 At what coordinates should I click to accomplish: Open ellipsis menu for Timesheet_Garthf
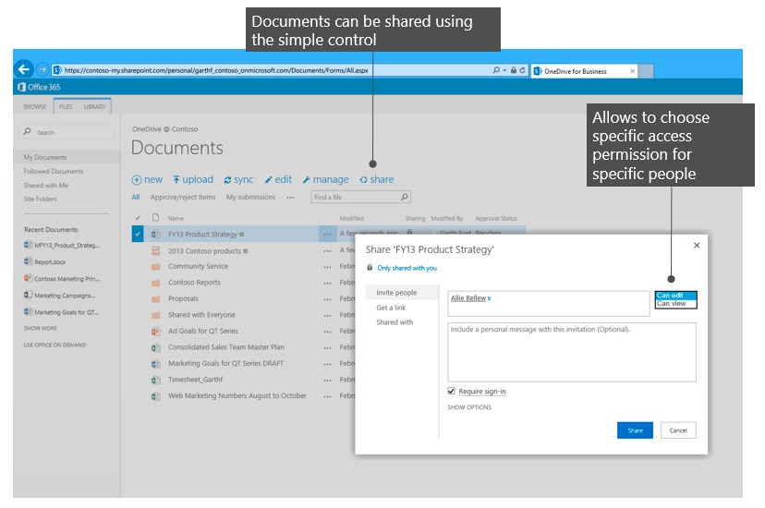pos(327,381)
